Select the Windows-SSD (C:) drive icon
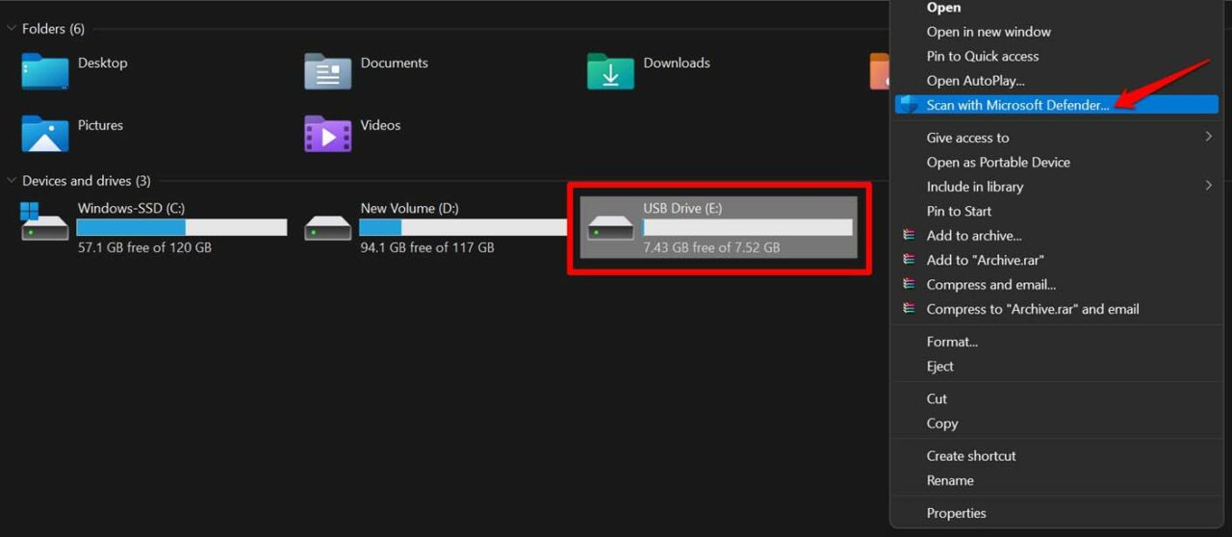Image resolution: width=1232 pixels, height=537 pixels. (45, 224)
